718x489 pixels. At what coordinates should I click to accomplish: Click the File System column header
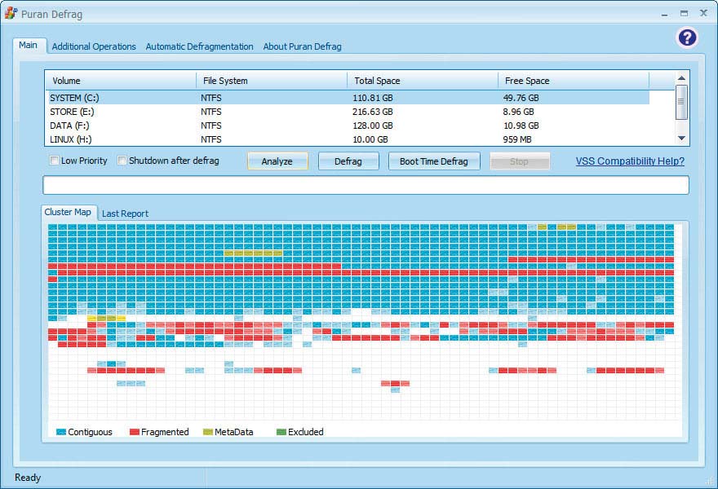pyautogui.click(x=272, y=81)
